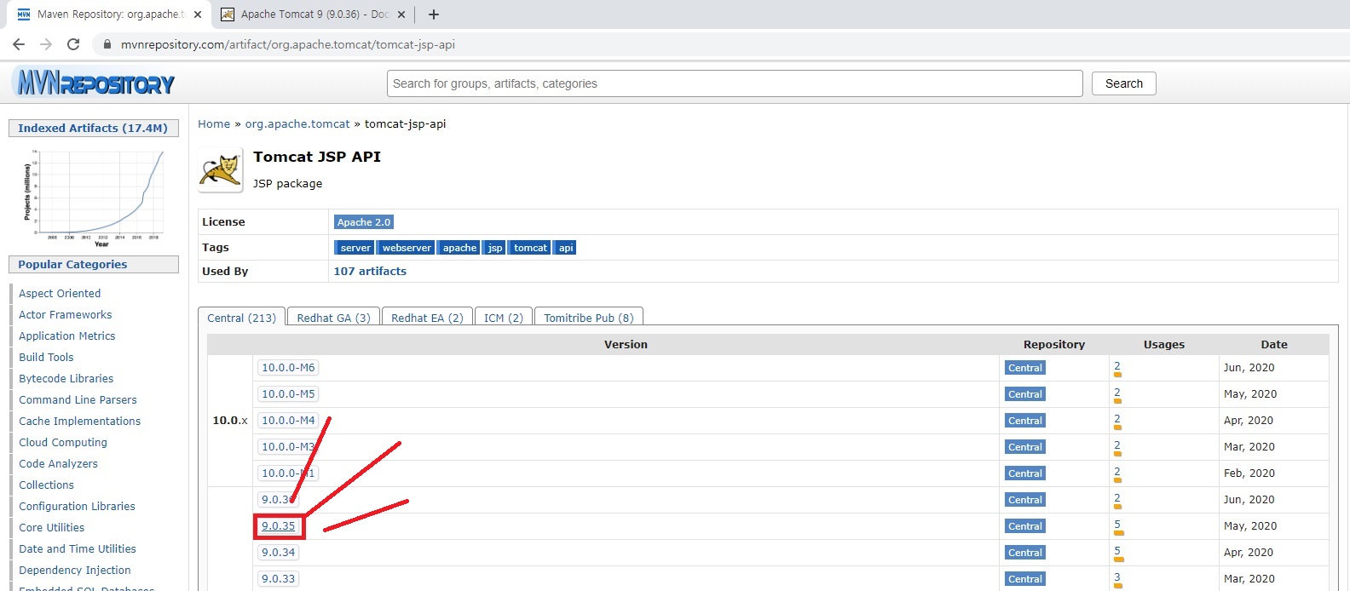Click the padlock icon in address bar
The height and width of the screenshot is (591, 1350).
click(107, 44)
